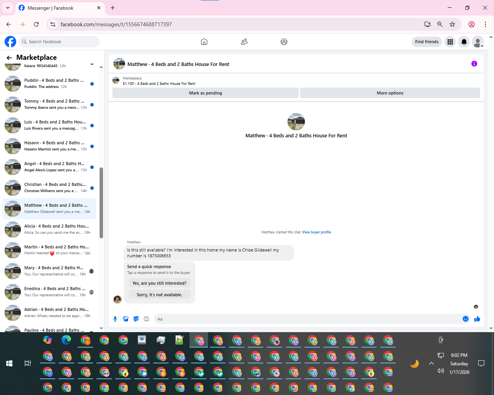Open Mary conversation in the list

(49, 271)
